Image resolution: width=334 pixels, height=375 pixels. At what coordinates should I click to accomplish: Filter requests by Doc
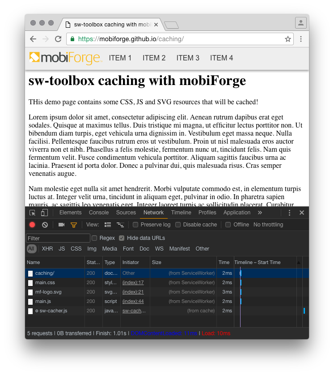pyautogui.click(x=144, y=249)
